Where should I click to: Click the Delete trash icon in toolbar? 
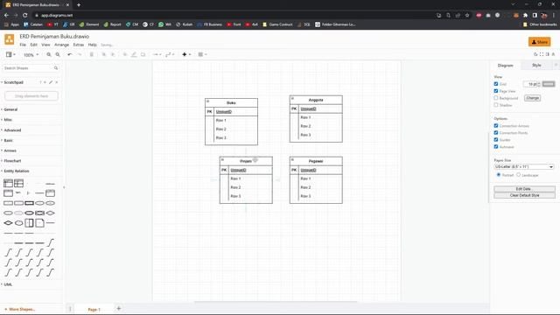(x=91, y=54)
